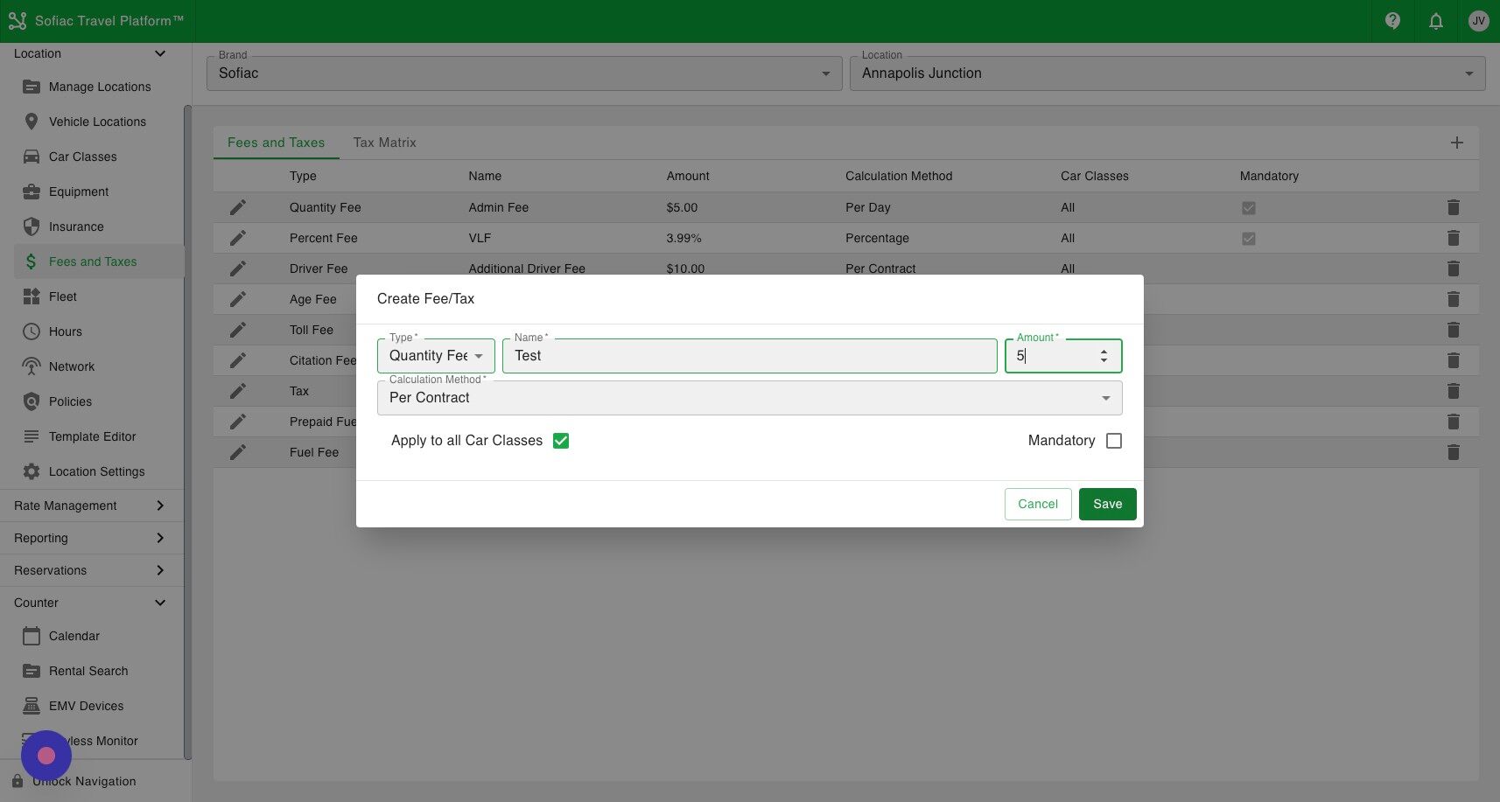Select the Vehicle Locations sidebar icon
The width and height of the screenshot is (1500, 802).
96,122
